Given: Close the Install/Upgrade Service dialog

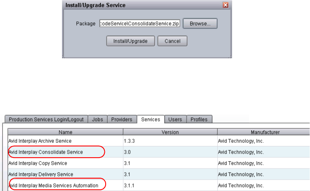Looking at the screenshot, I should pos(225,5).
